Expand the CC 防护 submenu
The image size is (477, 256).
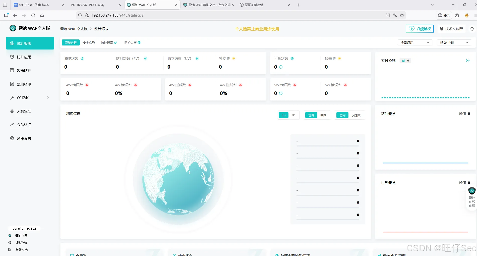tap(48, 98)
